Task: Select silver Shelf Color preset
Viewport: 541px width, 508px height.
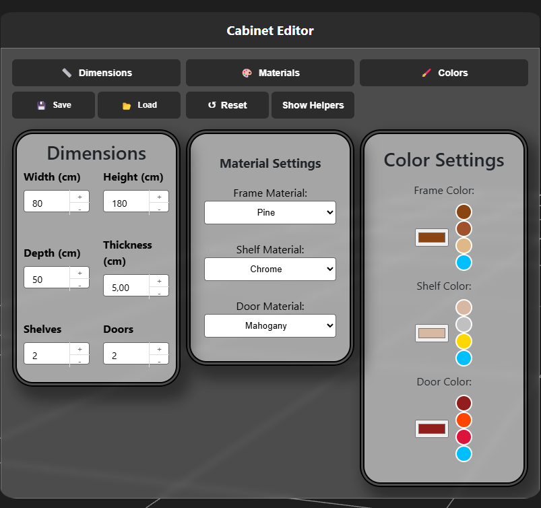Action: (x=464, y=324)
